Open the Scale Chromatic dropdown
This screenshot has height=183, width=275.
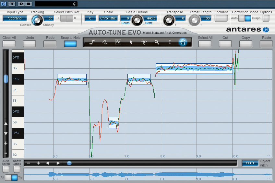coord(108,18)
